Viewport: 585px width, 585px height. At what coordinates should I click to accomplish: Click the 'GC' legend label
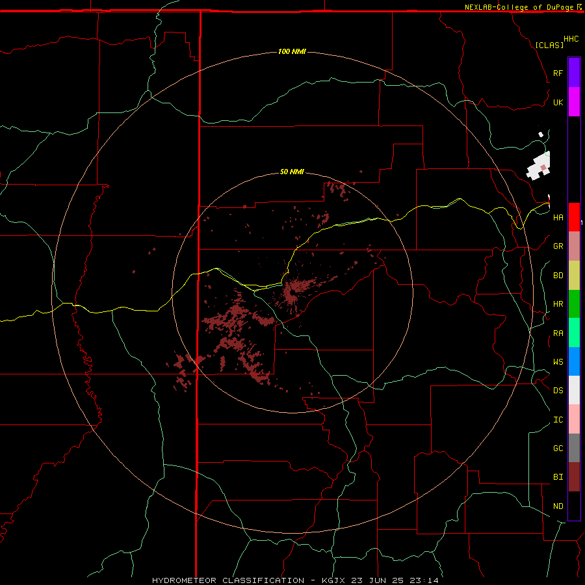coord(558,448)
